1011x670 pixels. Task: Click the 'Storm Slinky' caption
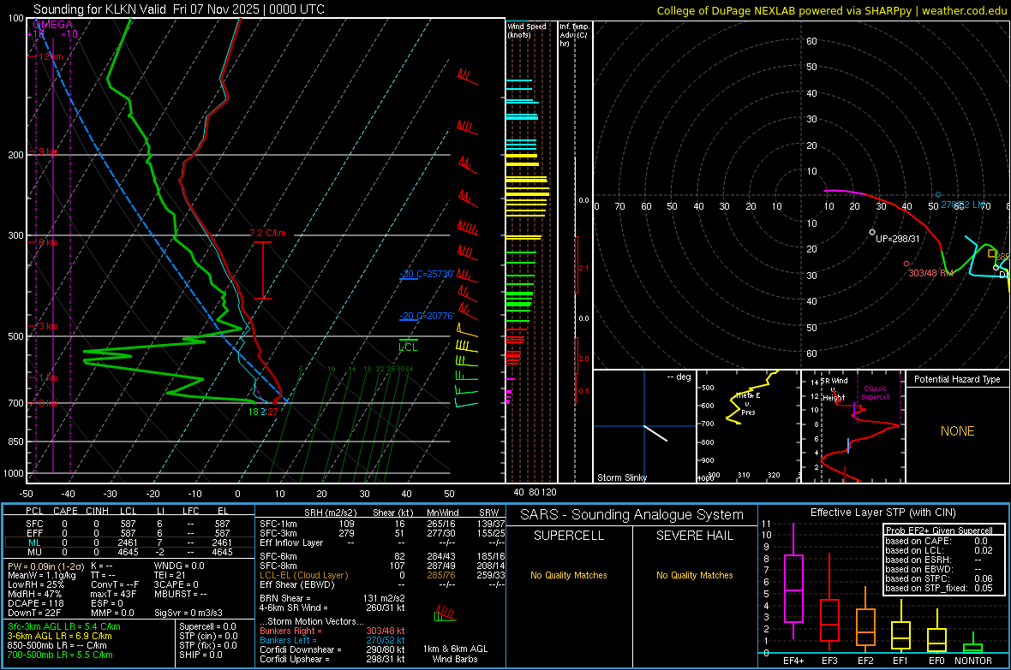click(621, 477)
